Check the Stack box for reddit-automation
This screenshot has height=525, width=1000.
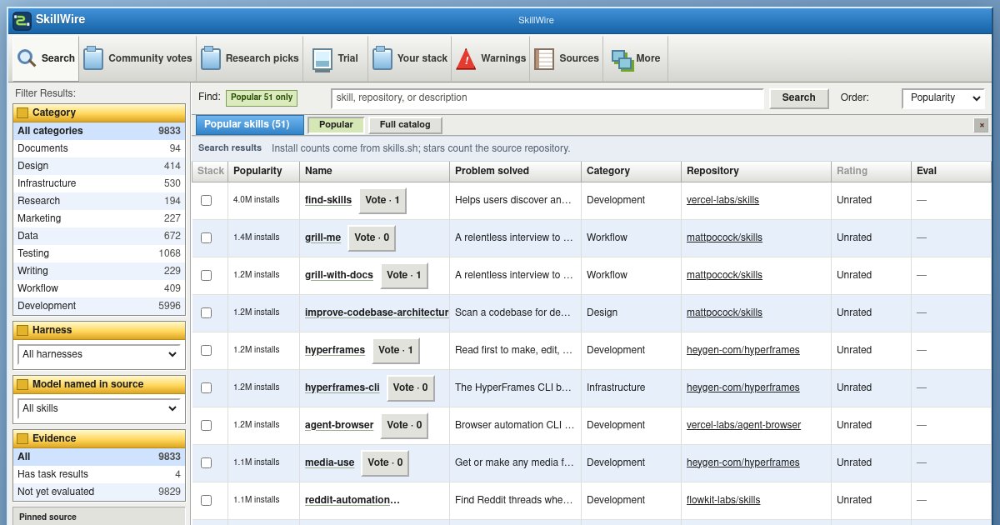(207, 500)
